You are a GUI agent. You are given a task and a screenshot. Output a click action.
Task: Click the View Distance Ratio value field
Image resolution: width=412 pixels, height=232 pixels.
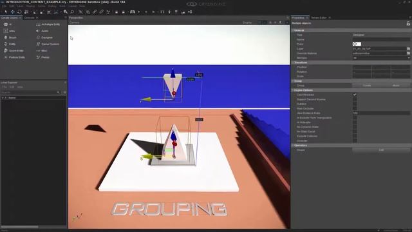pos(381,113)
